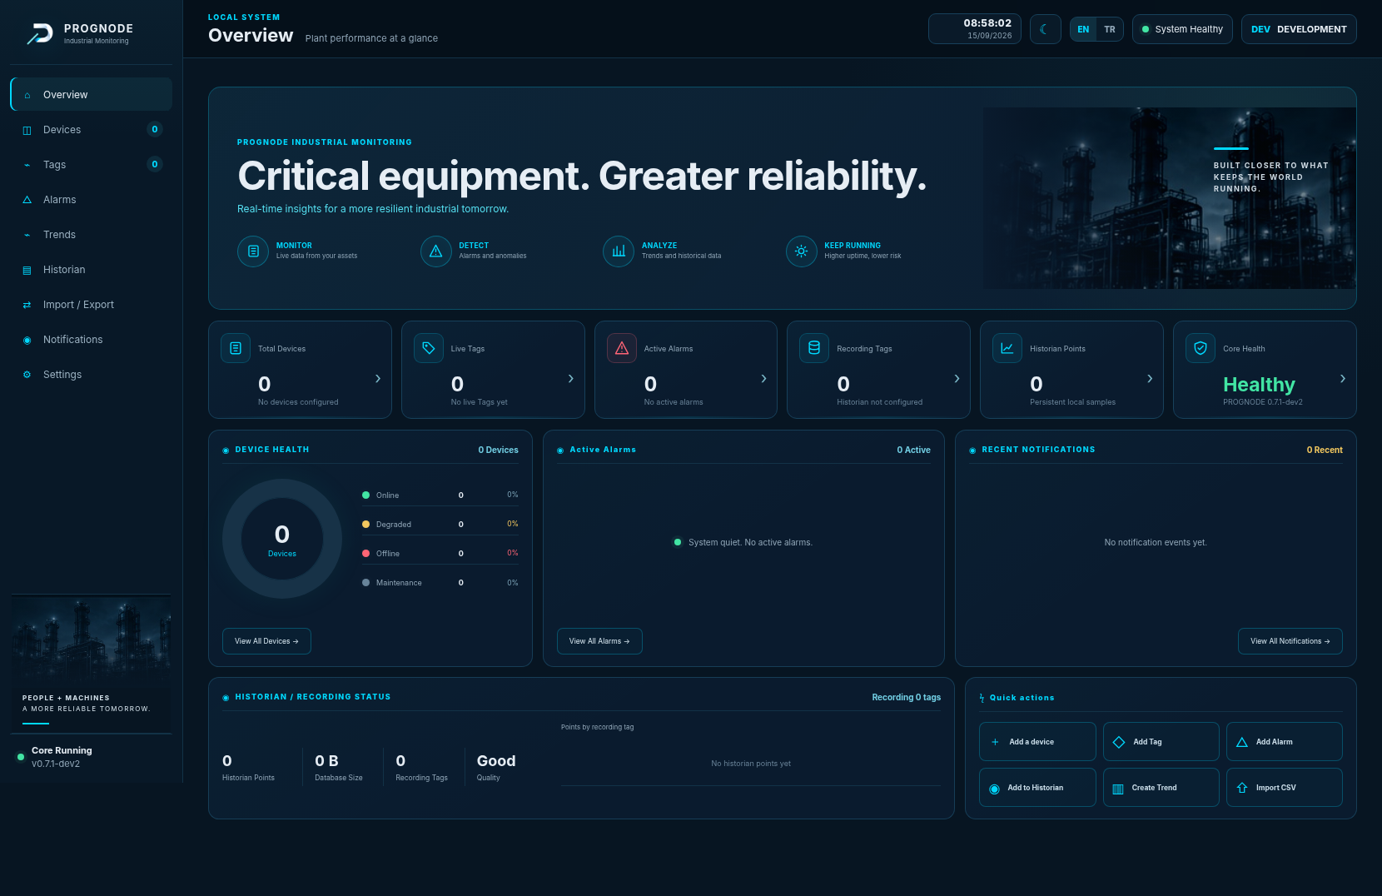Click the Offline status row
The width and height of the screenshot is (1382, 896).
[x=440, y=554]
